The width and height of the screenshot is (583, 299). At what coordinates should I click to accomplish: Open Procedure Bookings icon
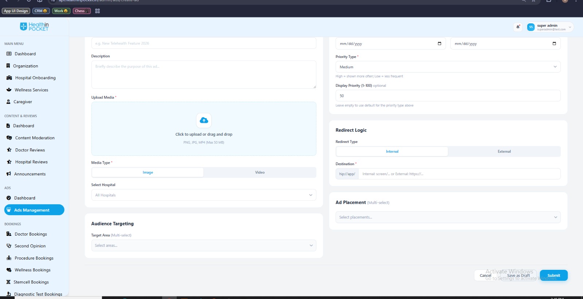point(9,258)
